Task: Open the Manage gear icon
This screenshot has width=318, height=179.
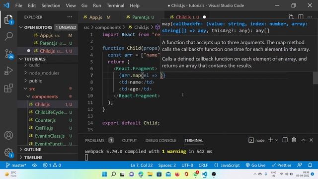Action: pyautogui.click(x=8, y=153)
